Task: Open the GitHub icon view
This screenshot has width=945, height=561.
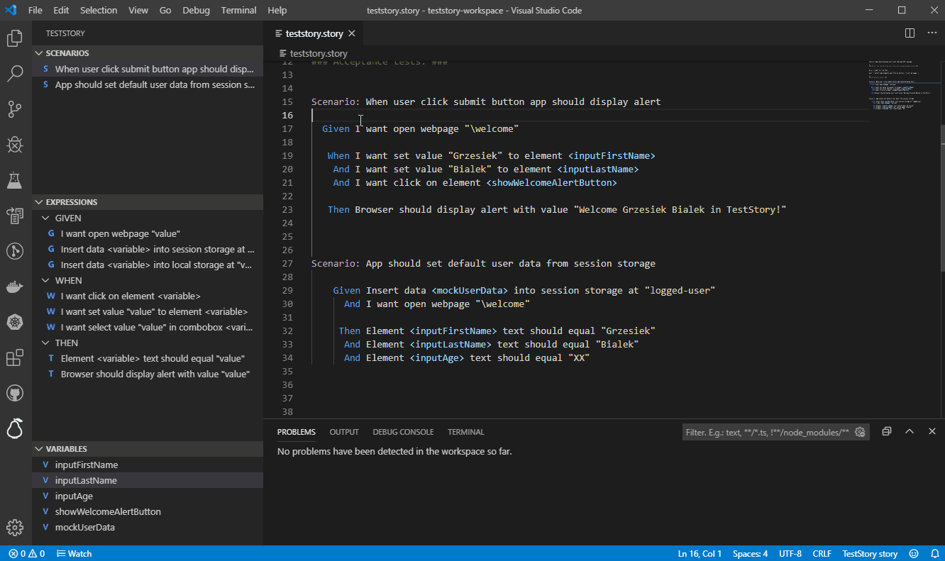Action: pos(14,393)
